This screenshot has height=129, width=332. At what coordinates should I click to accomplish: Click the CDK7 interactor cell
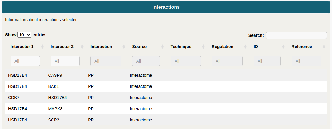[14, 98]
